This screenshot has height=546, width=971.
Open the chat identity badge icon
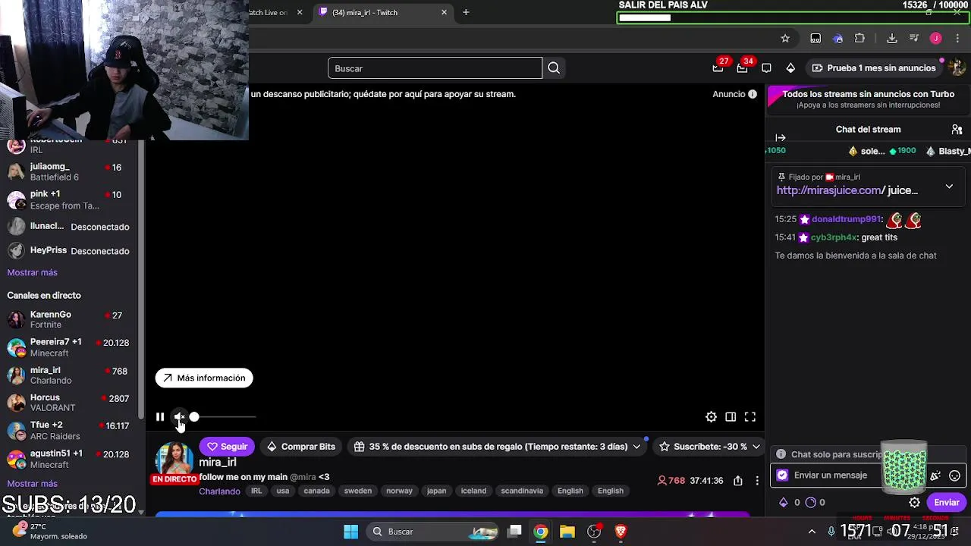pos(782,475)
